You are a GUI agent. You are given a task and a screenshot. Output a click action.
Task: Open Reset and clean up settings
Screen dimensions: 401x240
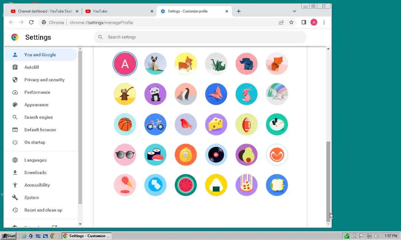(x=40, y=210)
